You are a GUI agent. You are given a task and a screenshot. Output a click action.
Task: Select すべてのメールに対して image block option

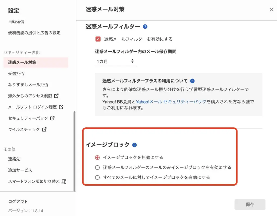97,178
